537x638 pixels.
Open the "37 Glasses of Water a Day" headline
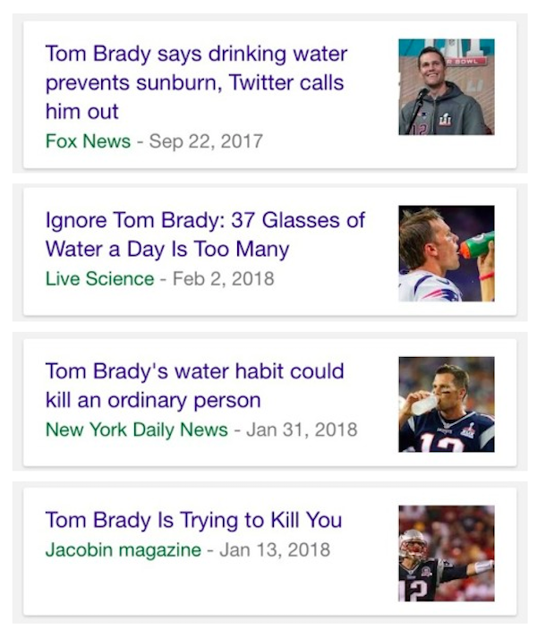click(205, 234)
